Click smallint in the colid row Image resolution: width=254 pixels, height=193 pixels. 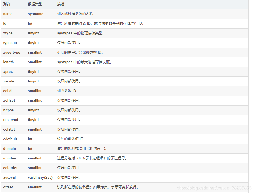coord(35,91)
